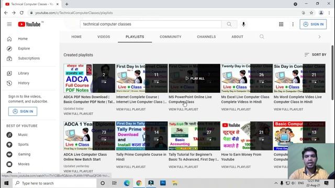Open the Sort By dropdown
This screenshot has height=188, width=335.
315,55
